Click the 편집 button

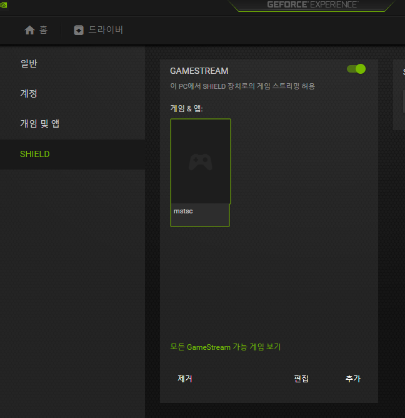coord(301,379)
